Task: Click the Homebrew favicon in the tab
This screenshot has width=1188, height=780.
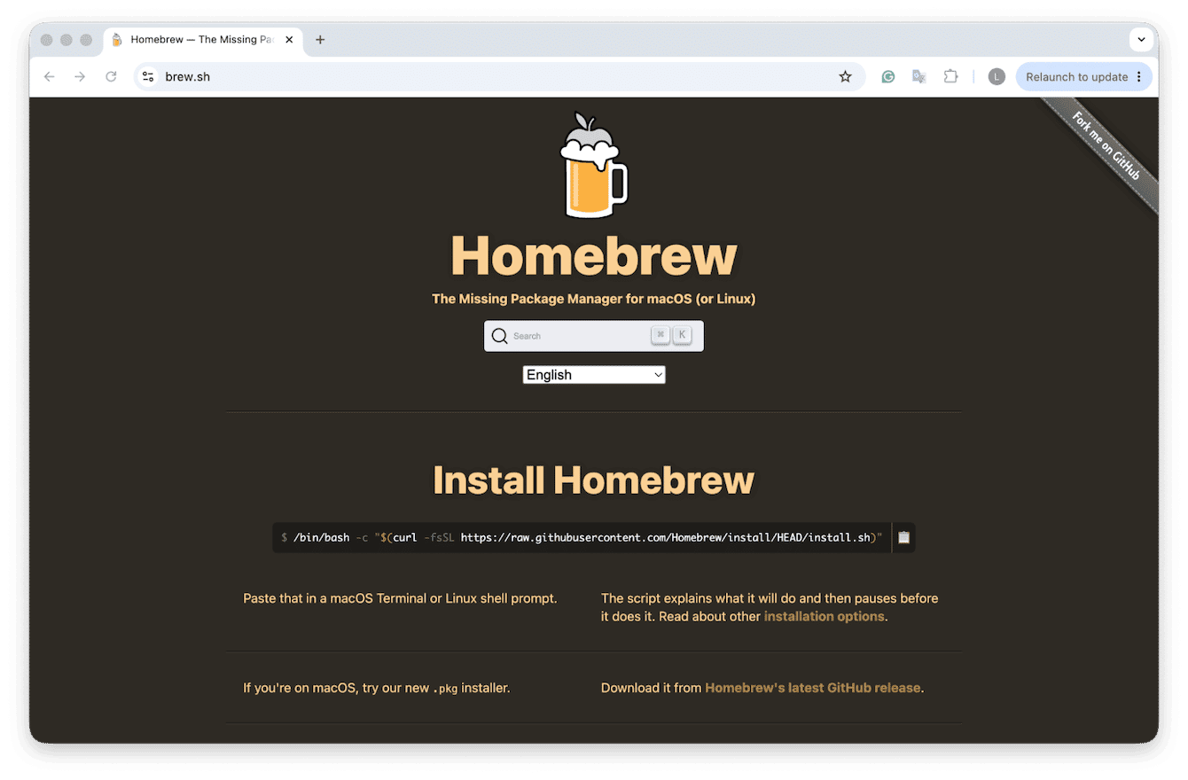Action: [x=117, y=40]
